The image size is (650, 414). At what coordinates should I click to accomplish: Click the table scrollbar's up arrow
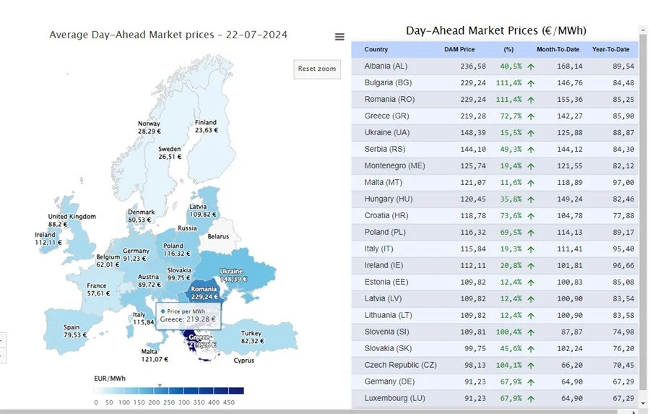click(643, 30)
